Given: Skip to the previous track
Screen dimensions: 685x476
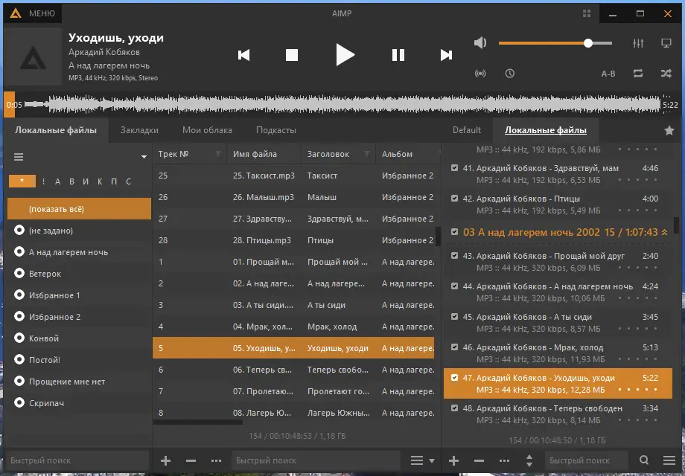Looking at the screenshot, I should [243, 55].
